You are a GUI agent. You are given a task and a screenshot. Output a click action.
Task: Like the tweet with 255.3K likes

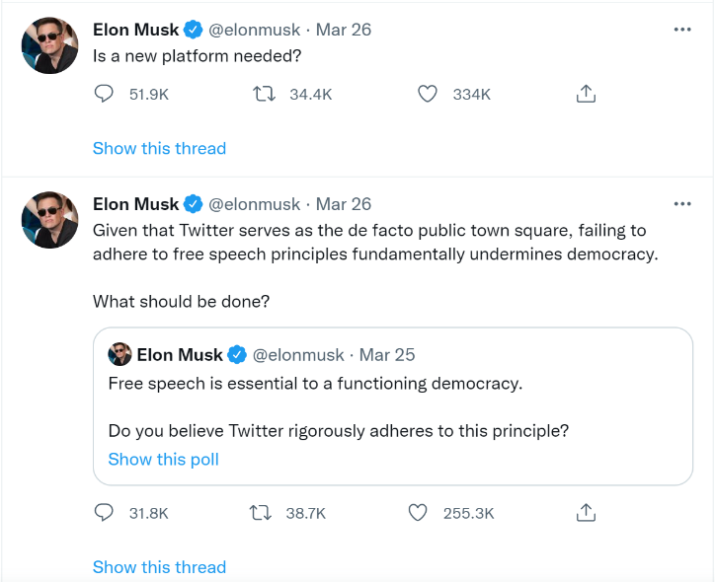(418, 513)
